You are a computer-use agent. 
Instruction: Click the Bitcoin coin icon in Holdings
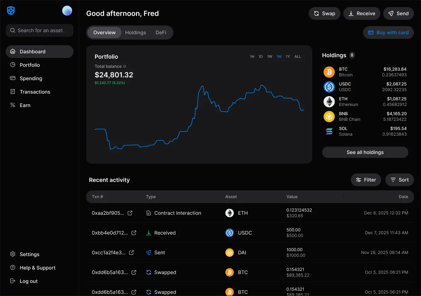point(329,72)
